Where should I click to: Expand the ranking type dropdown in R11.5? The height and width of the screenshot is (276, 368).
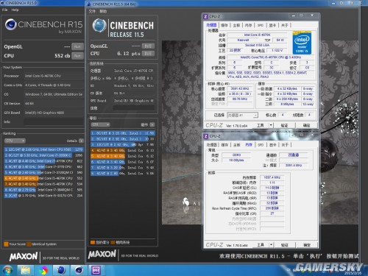click(x=100, y=124)
